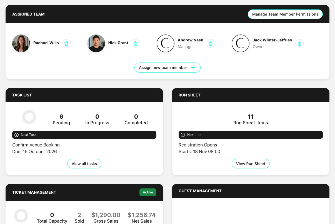Click the Next Item label
Image resolution: width=335 pixels, height=224 pixels.
195,135
